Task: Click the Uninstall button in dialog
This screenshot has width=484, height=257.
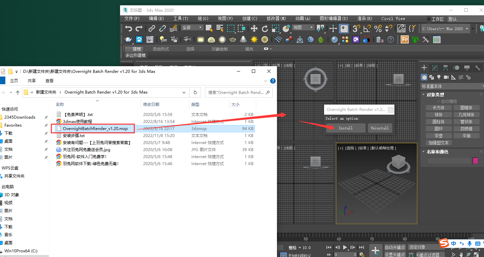Action: [x=380, y=128]
